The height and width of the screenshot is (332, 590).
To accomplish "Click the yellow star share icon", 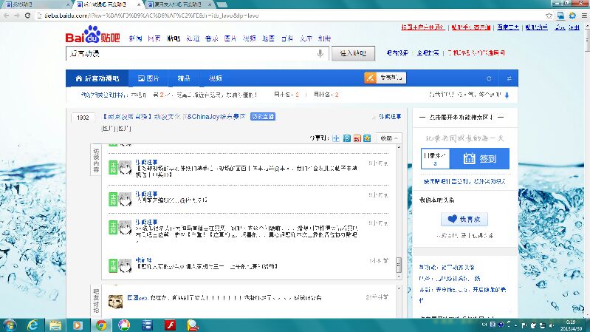I will pyautogui.click(x=367, y=138).
